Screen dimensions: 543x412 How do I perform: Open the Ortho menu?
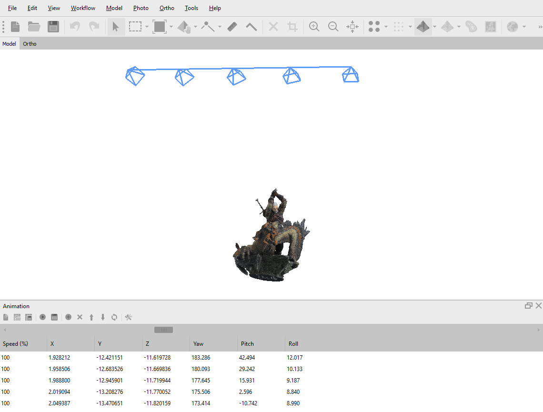[x=167, y=8]
